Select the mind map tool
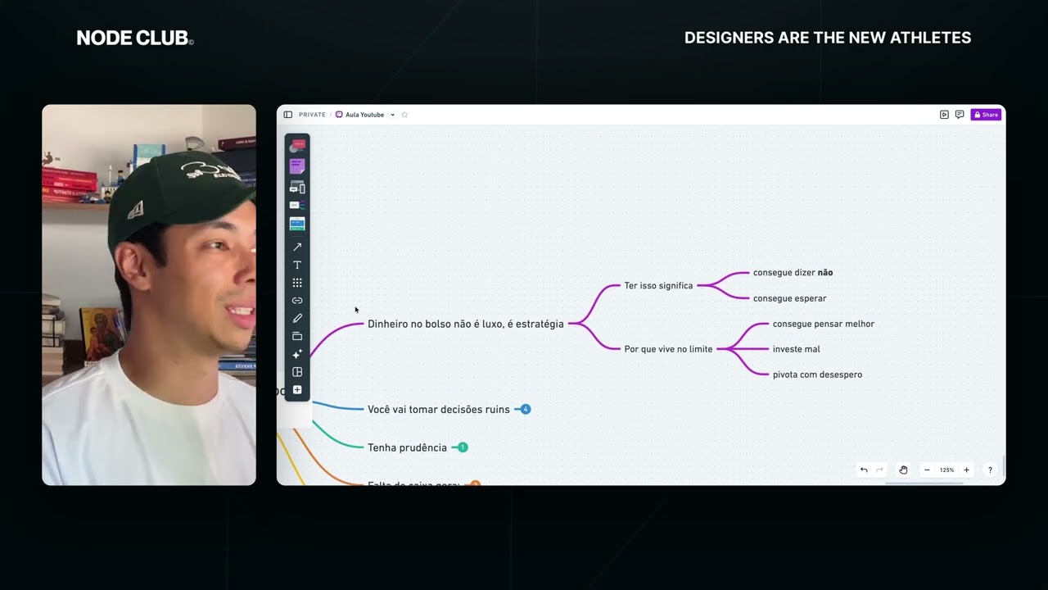The height and width of the screenshot is (590, 1048). click(297, 205)
